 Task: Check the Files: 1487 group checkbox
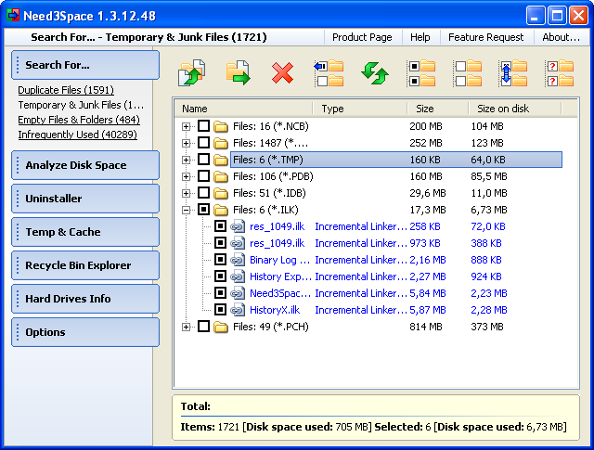point(203,143)
